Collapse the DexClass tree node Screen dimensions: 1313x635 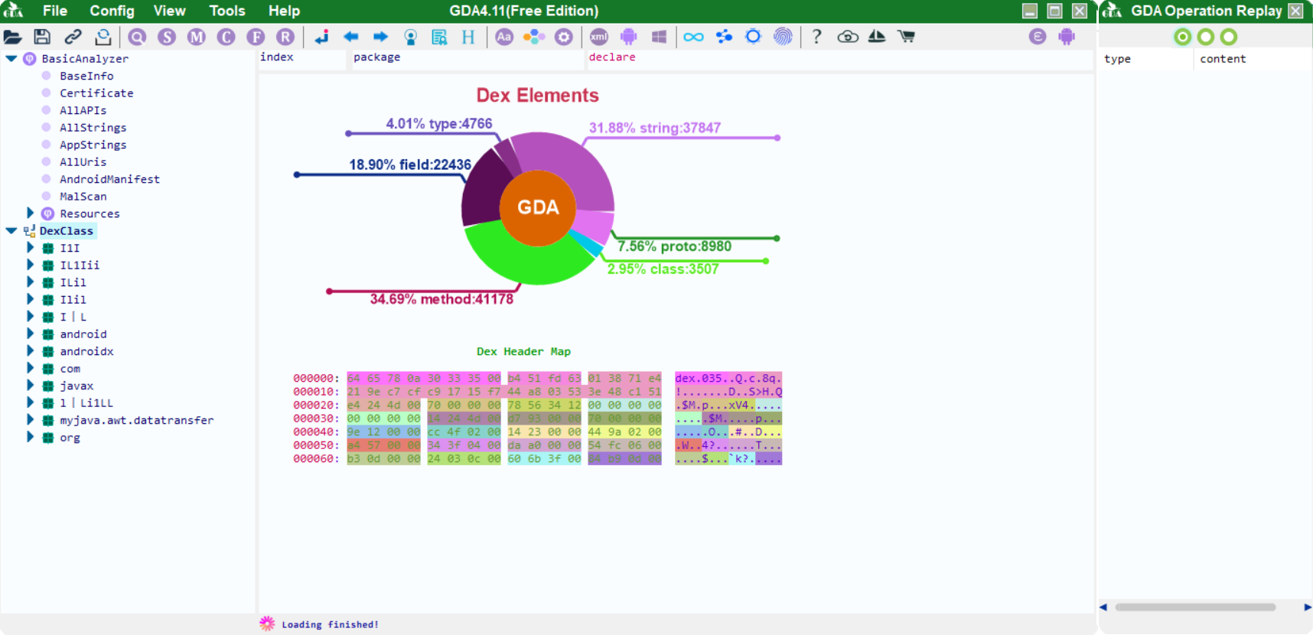coord(11,230)
